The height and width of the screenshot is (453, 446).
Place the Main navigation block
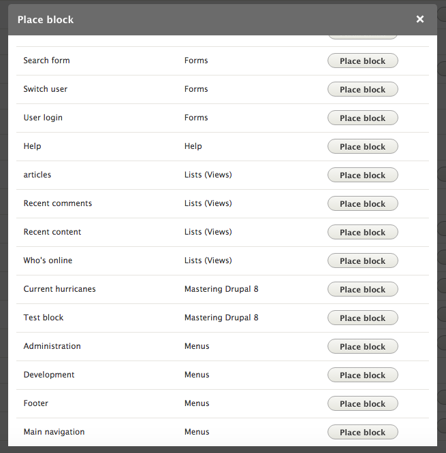[x=362, y=433]
